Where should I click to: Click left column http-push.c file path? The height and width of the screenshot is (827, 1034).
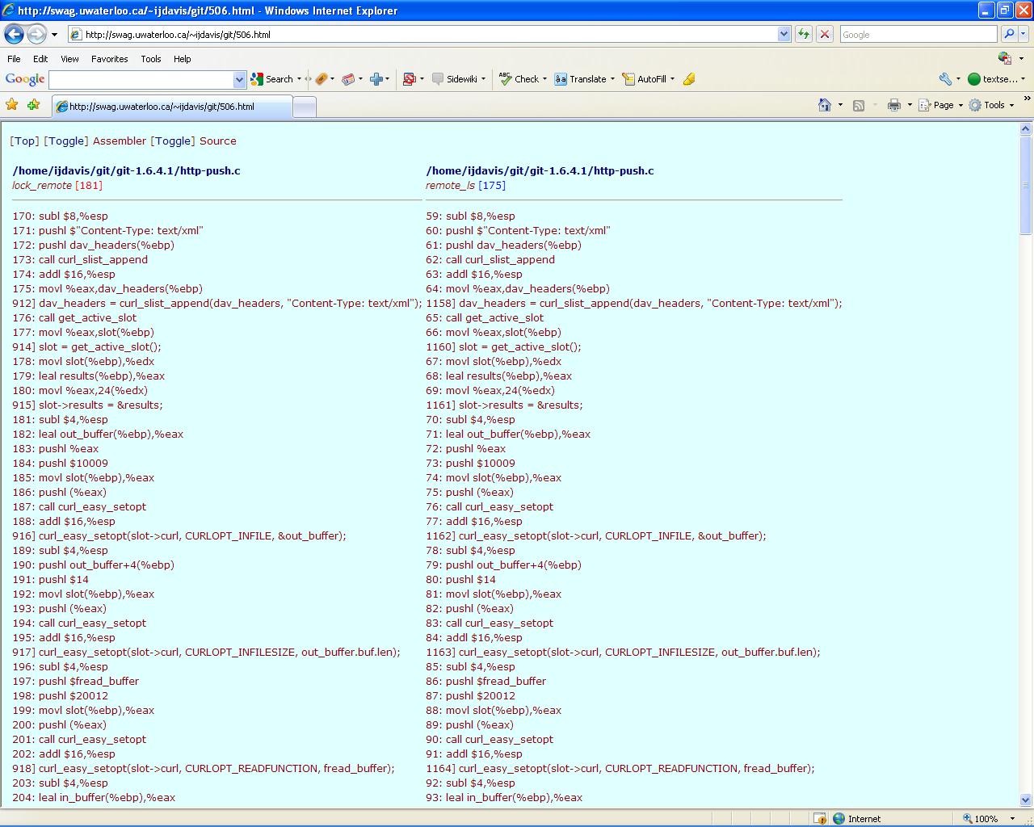click(126, 170)
